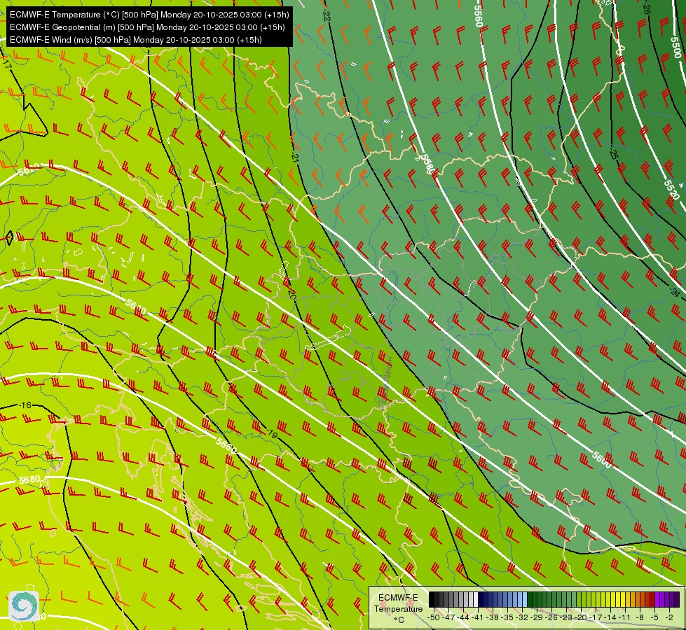Click the 5560 geopotential contour label
The image size is (686, 630).
(x=479, y=16)
